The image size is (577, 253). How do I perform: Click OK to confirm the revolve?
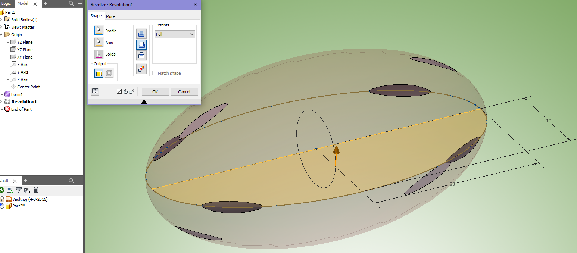[155, 91]
